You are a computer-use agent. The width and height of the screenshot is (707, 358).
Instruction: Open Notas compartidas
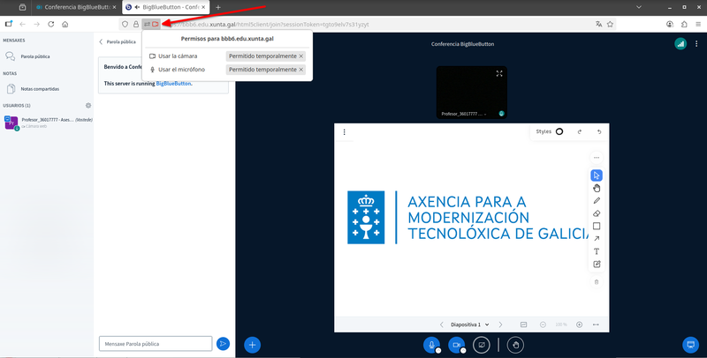click(x=38, y=88)
